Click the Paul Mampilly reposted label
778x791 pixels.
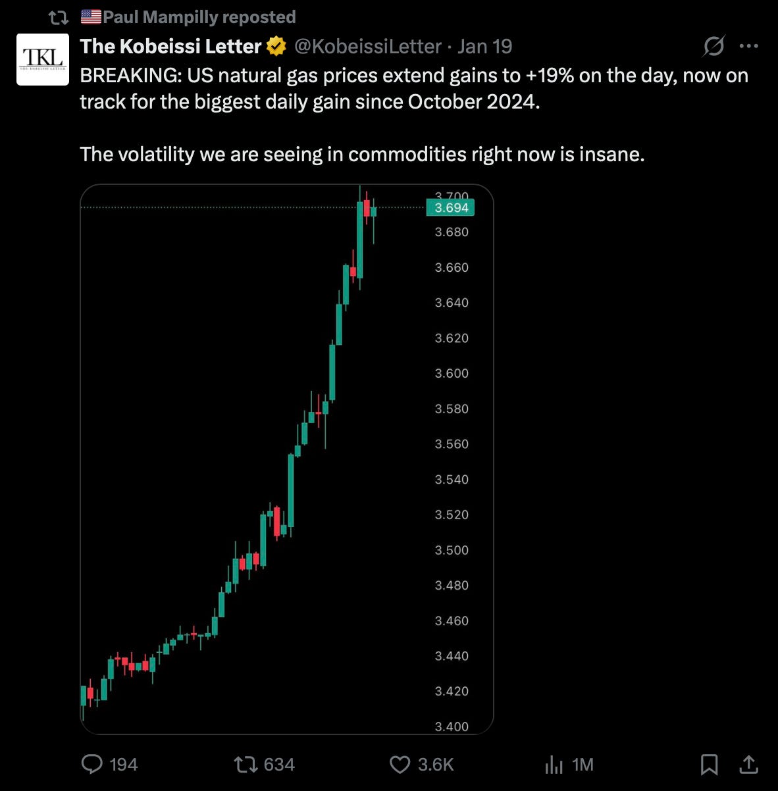point(191,16)
